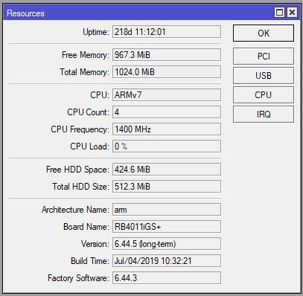Click the 'Architecture Name:' label

75,210
